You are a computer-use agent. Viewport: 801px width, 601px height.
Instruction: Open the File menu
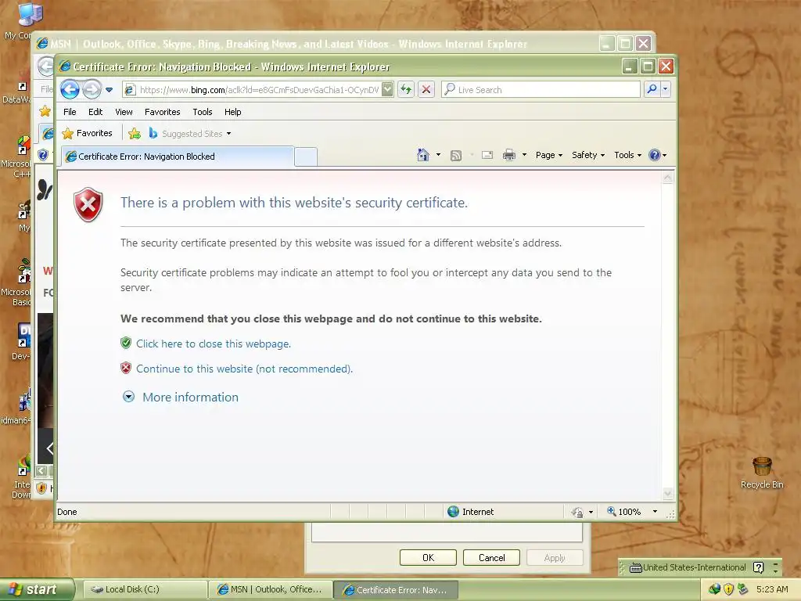click(x=70, y=112)
